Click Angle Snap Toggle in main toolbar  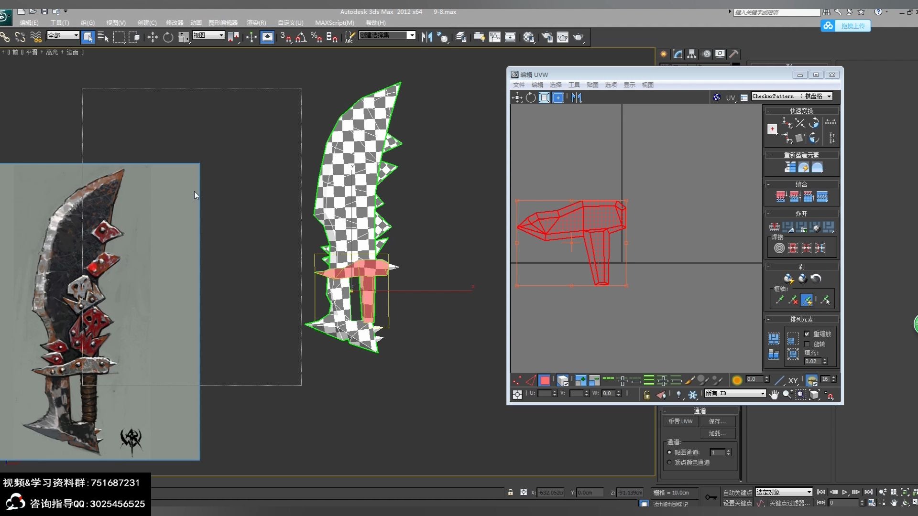tap(301, 37)
